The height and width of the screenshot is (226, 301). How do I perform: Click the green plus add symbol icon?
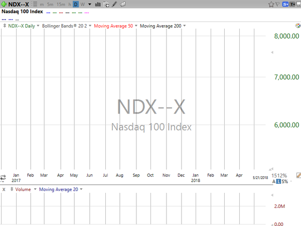coord(4,4)
